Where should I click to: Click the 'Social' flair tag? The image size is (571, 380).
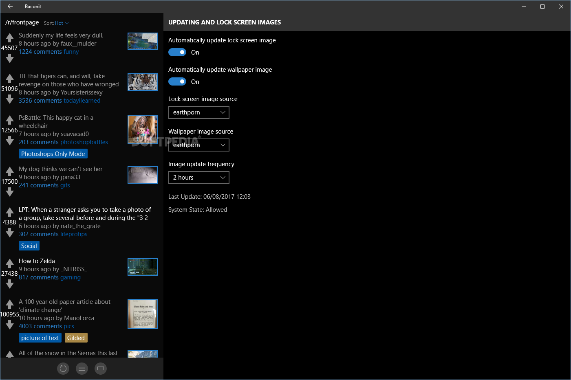click(x=29, y=246)
